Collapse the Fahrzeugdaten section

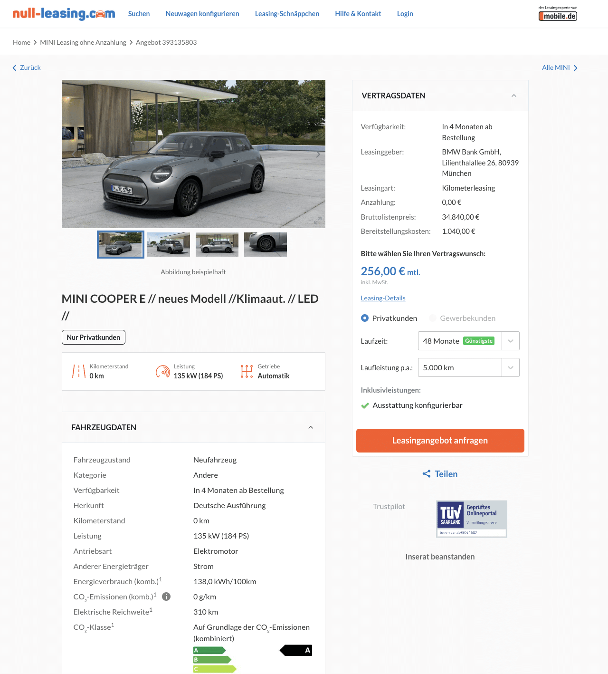(x=311, y=427)
